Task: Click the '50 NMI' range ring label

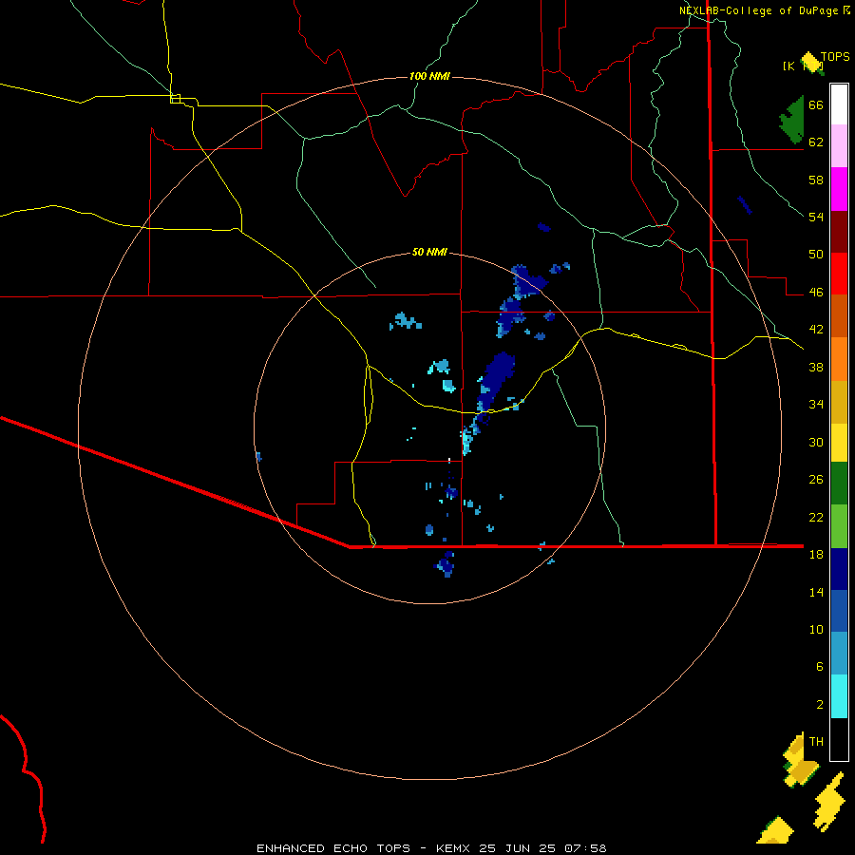Action: click(x=429, y=252)
